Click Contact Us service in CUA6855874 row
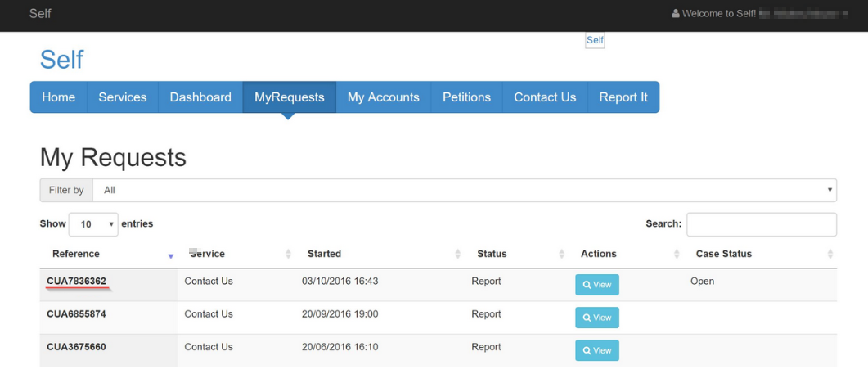The height and width of the screenshot is (374, 868). click(209, 314)
